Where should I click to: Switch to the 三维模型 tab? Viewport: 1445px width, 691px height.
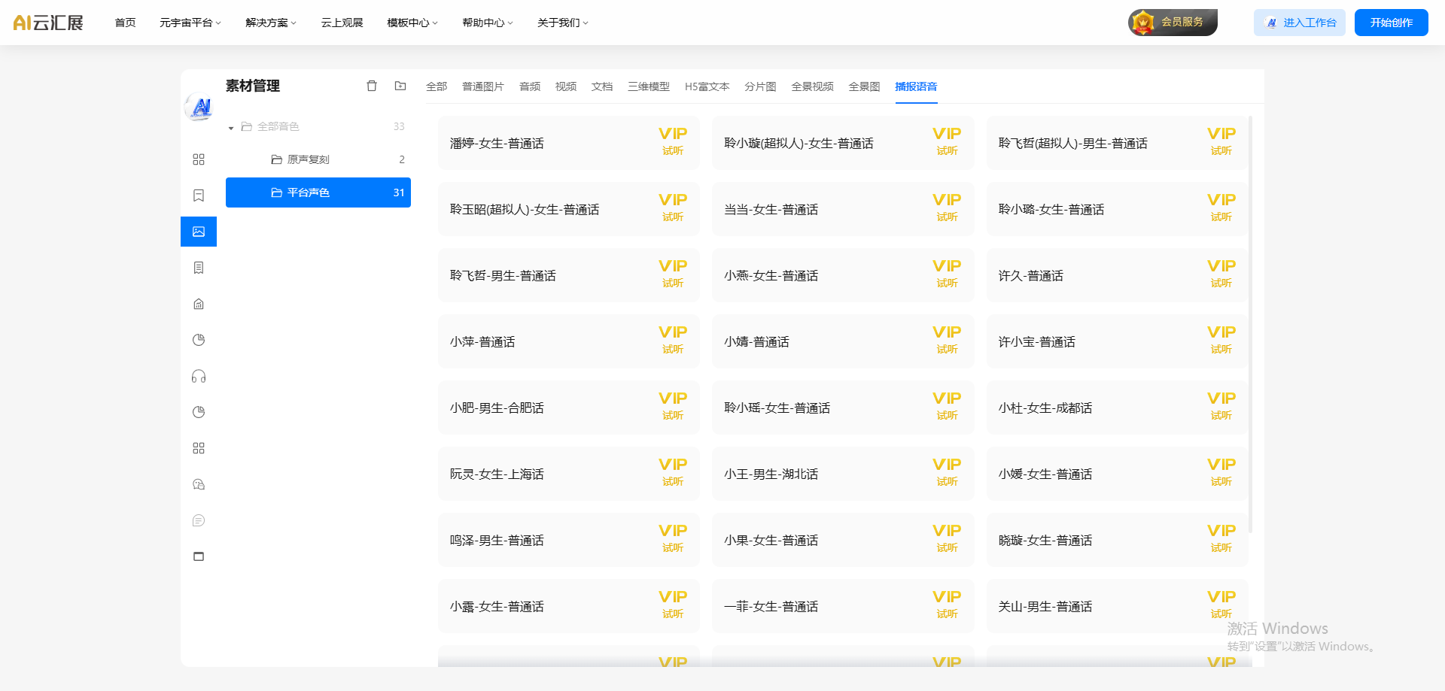648,86
